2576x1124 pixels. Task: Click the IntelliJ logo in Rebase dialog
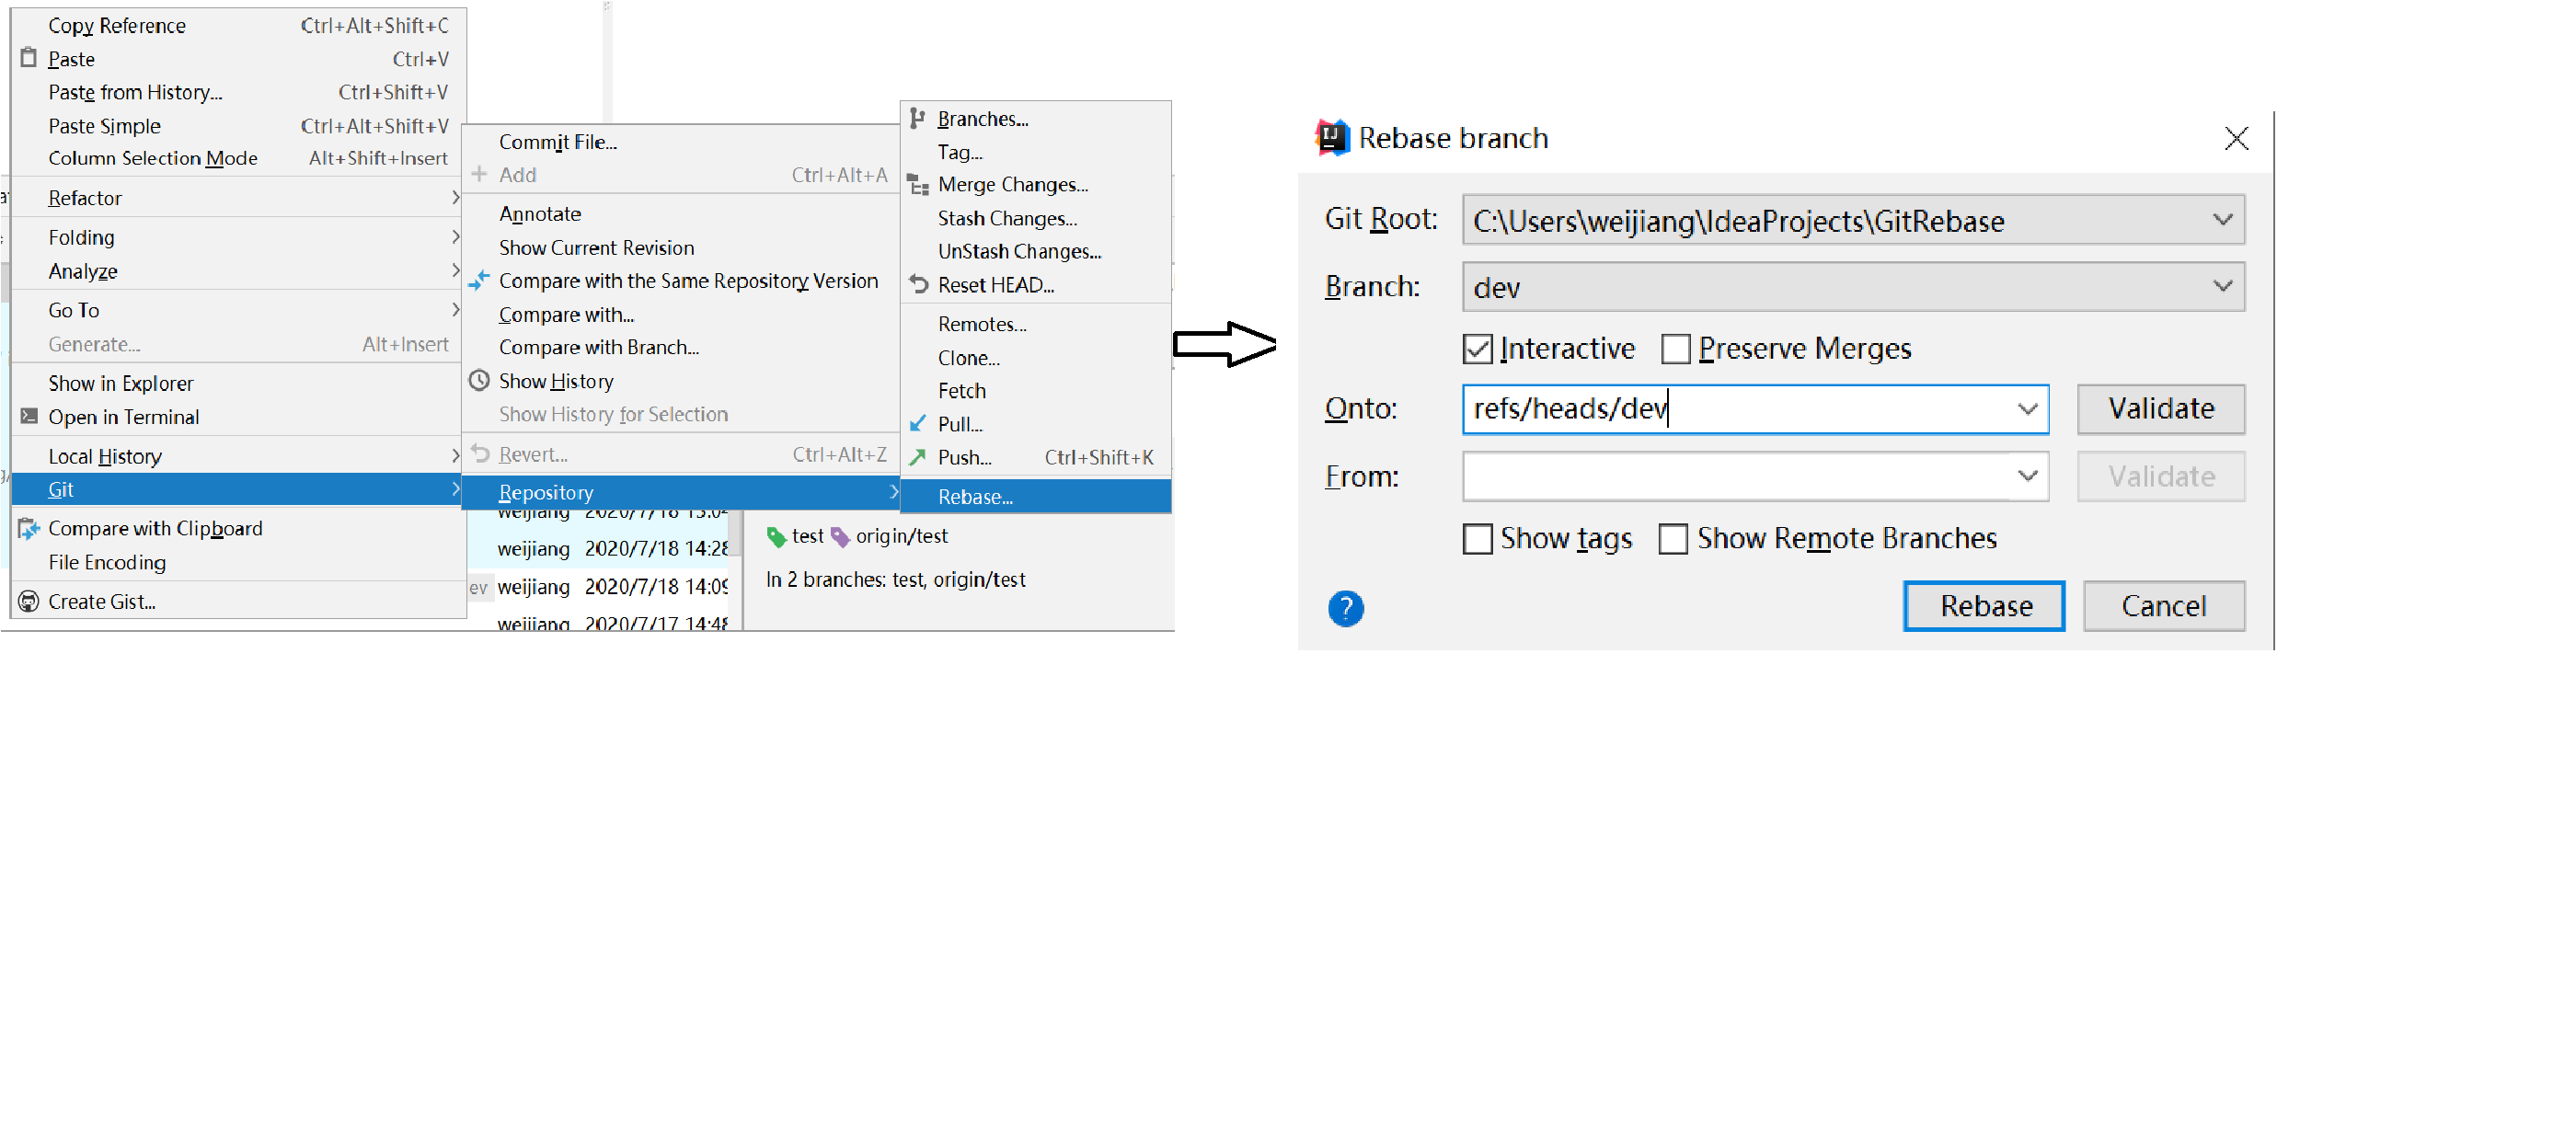1331,137
